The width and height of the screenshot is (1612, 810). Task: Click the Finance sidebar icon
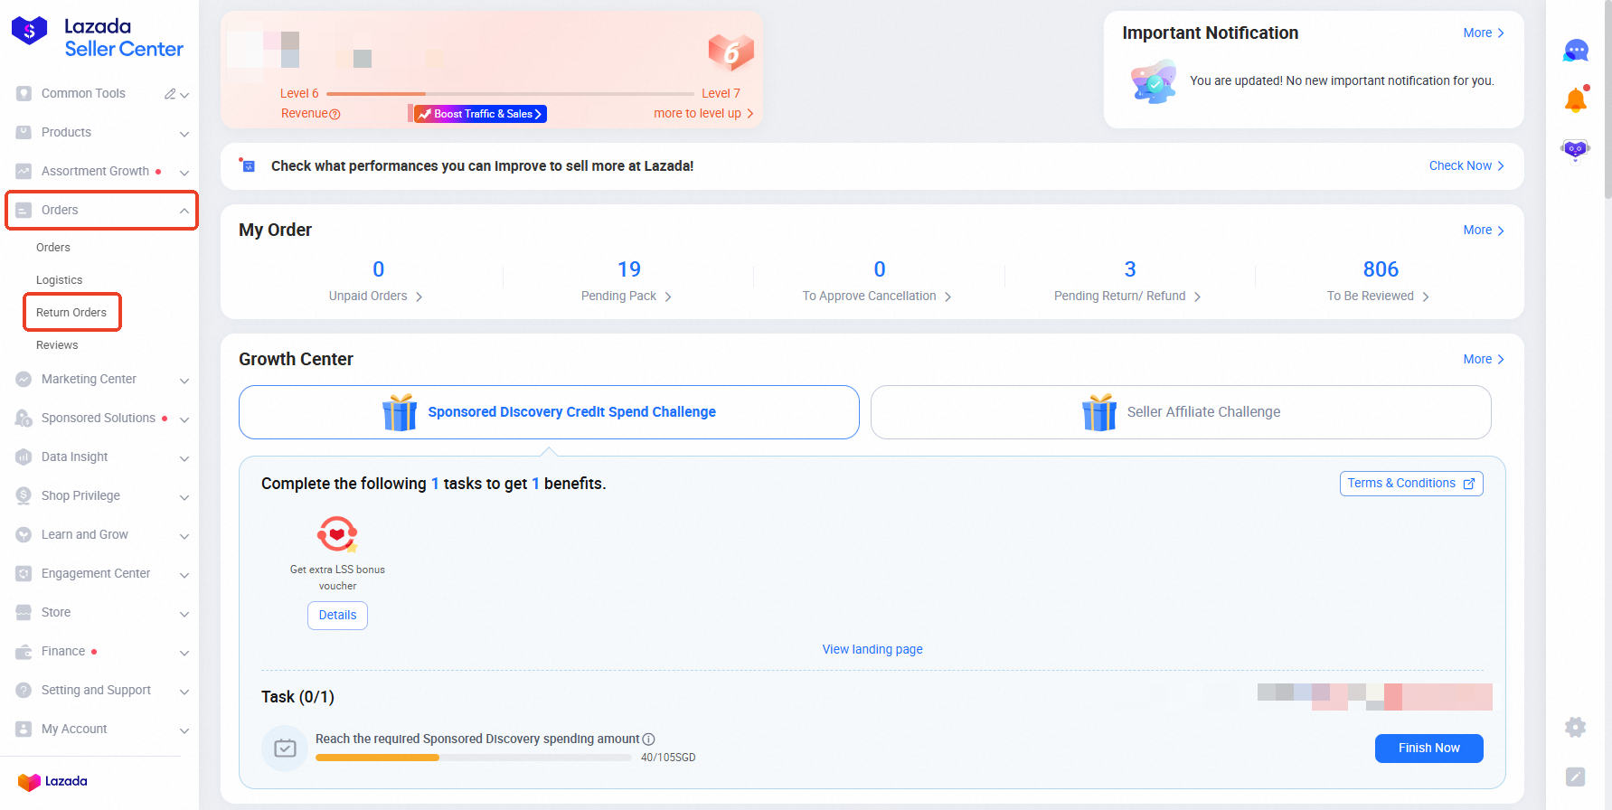point(24,651)
